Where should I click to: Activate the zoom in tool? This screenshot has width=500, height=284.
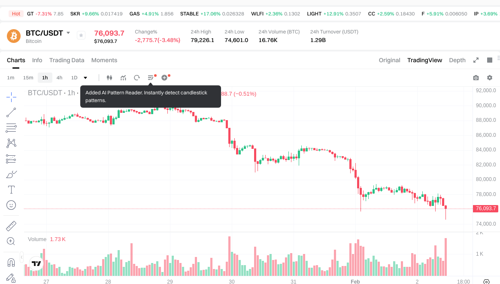[11, 241]
